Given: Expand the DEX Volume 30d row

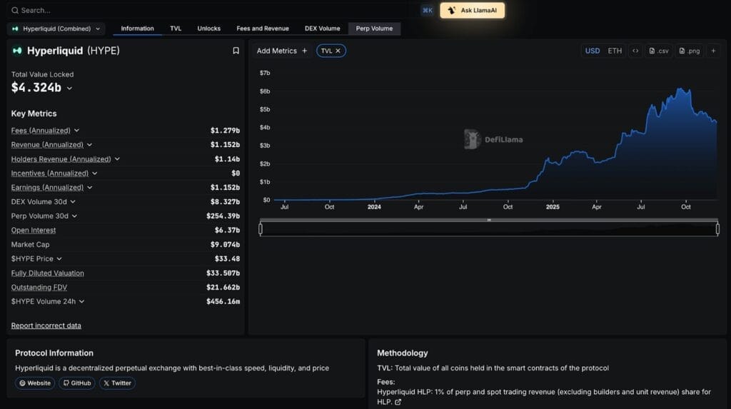Looking at the screenshot, I should coord(73,202).
